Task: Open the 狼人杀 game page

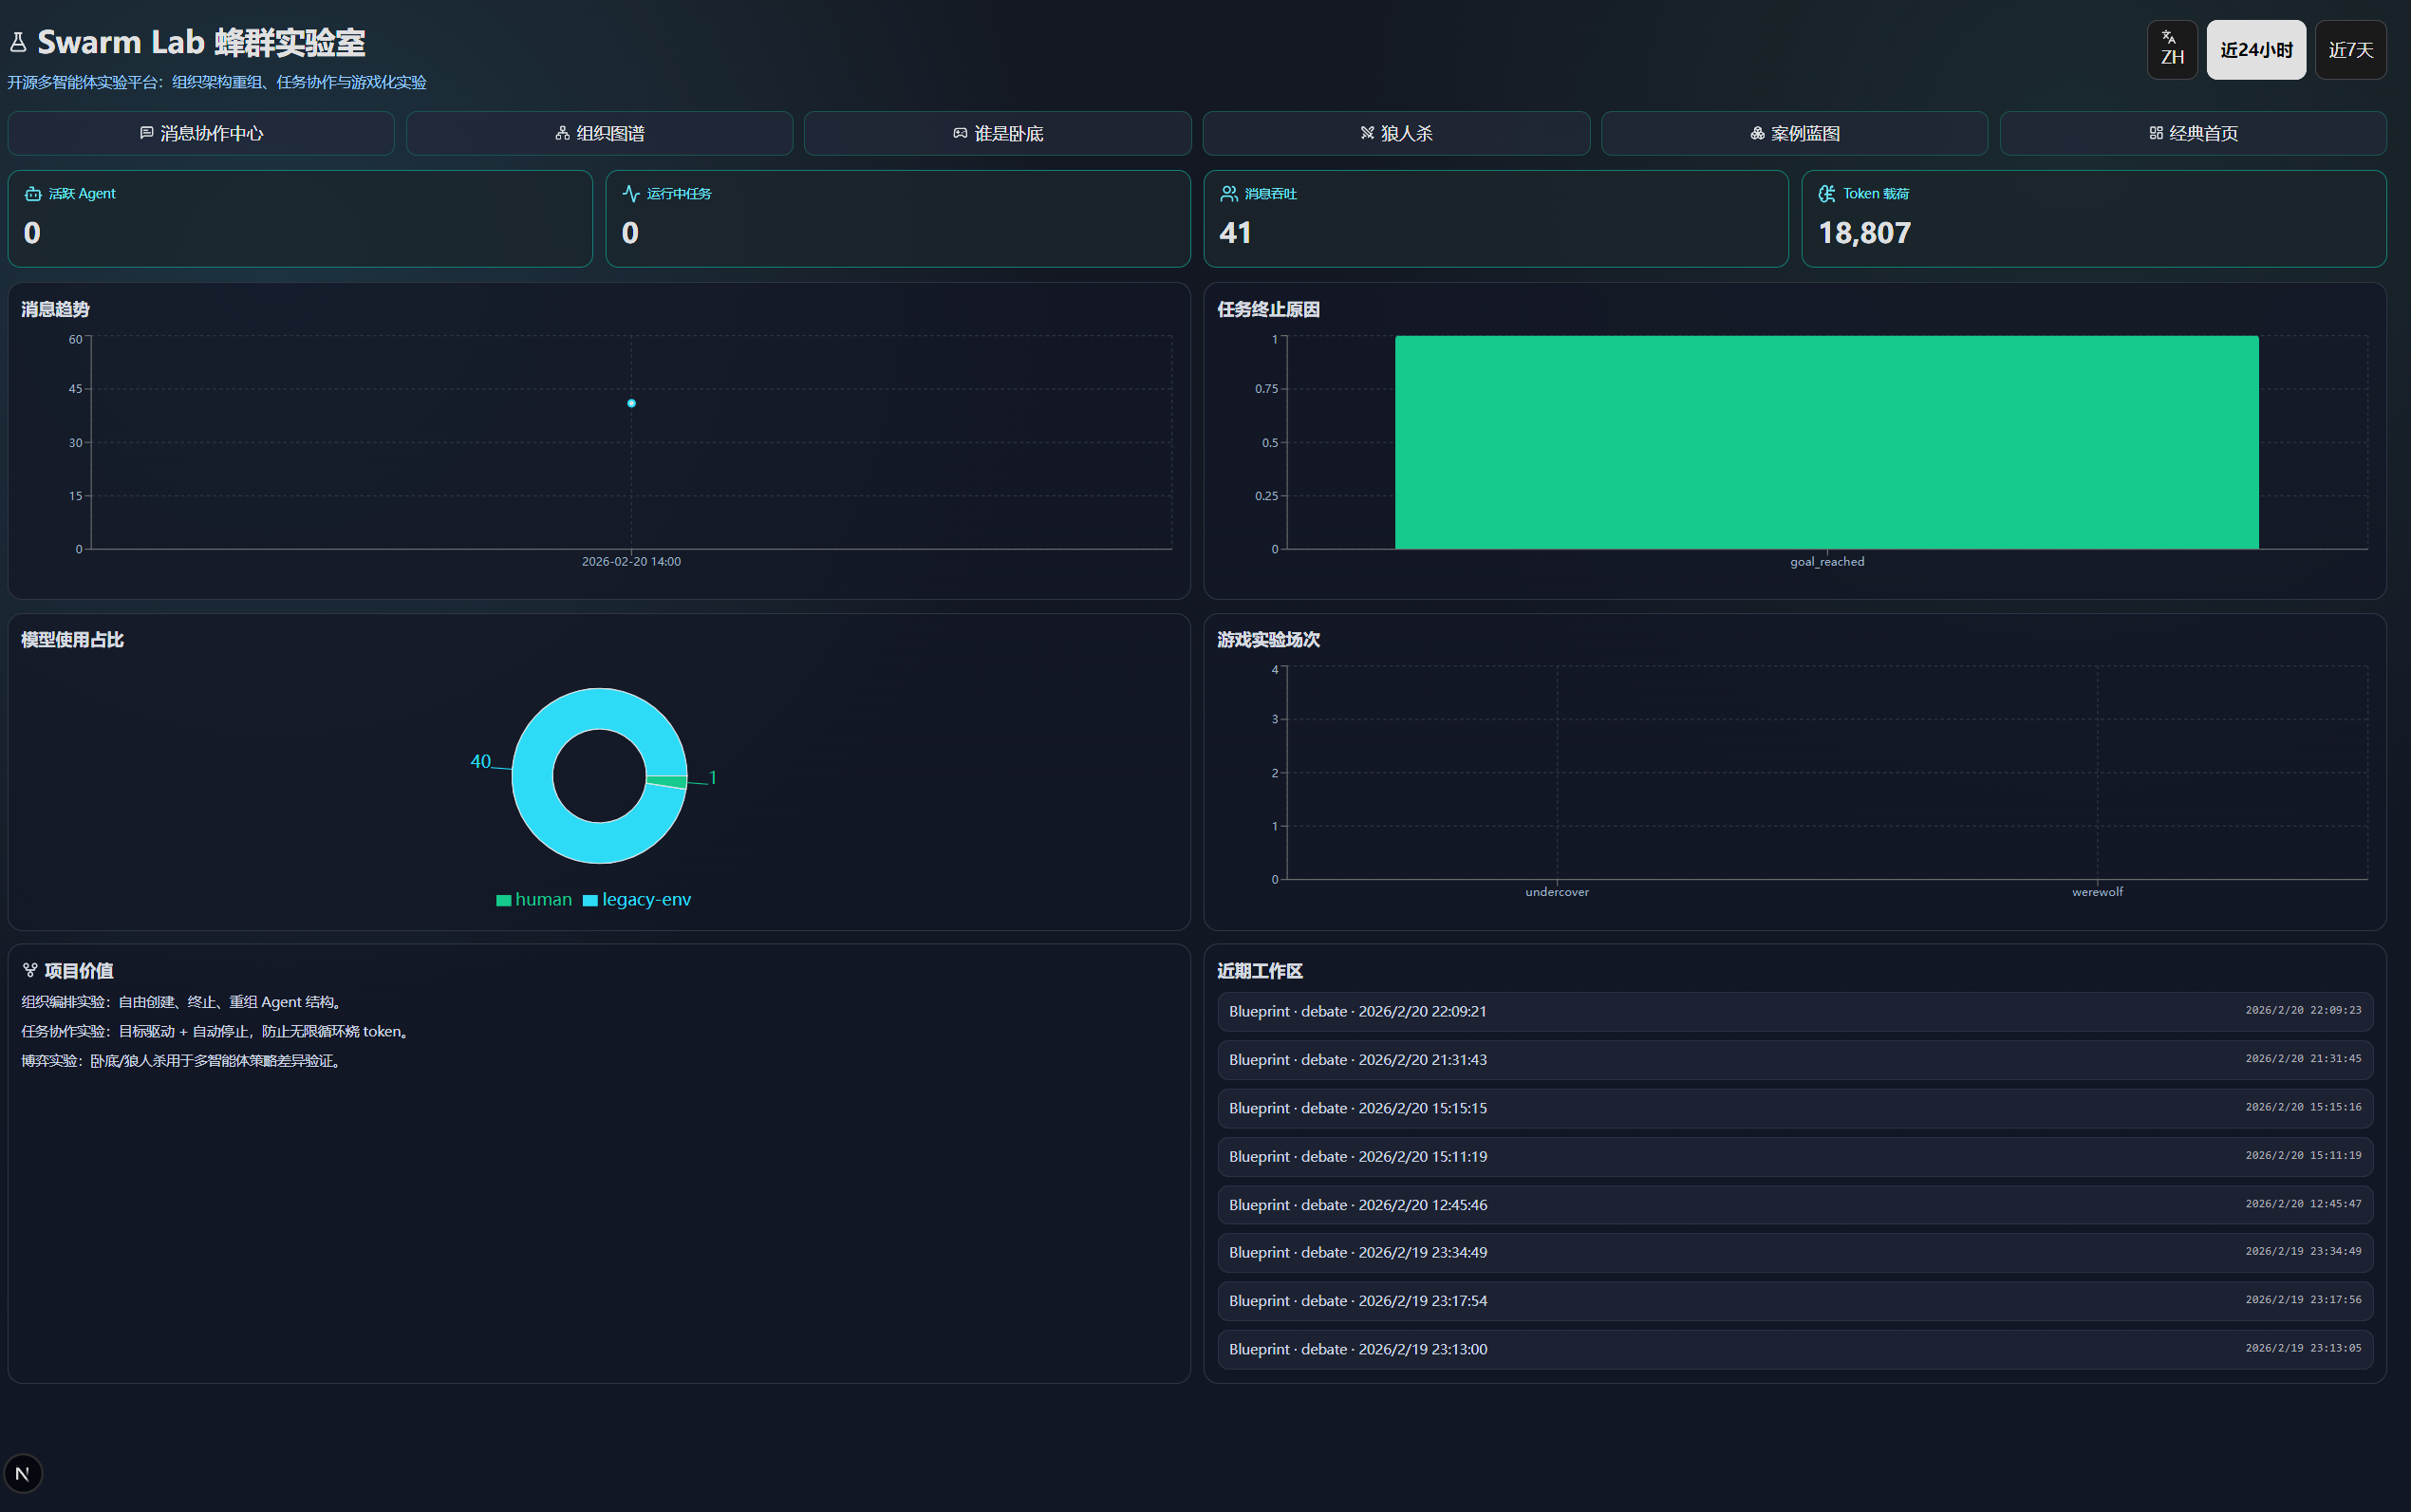Action: tap(1396, 134)
